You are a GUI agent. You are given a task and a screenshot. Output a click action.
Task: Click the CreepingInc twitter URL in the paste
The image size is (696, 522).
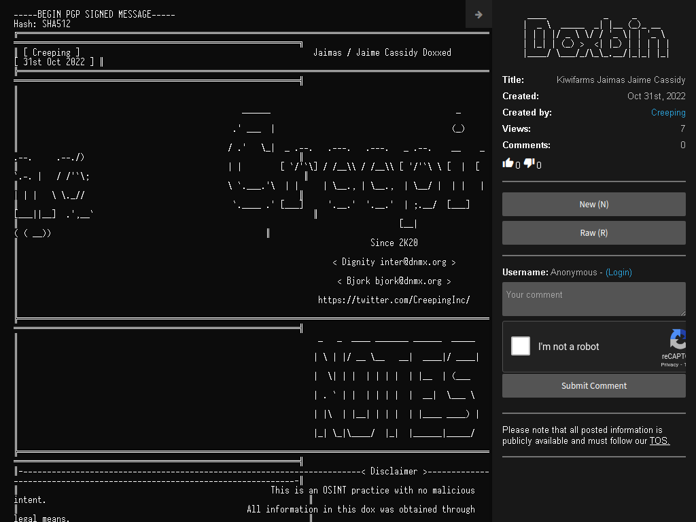point(394,300)
